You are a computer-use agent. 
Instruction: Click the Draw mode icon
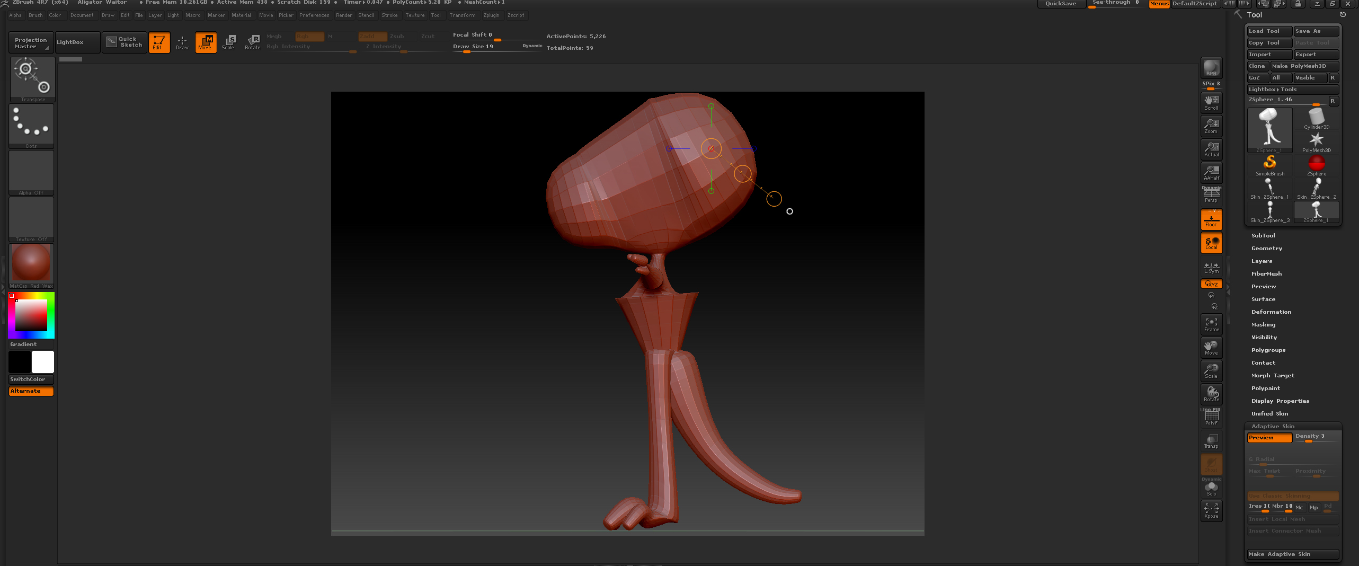point(182,42)
